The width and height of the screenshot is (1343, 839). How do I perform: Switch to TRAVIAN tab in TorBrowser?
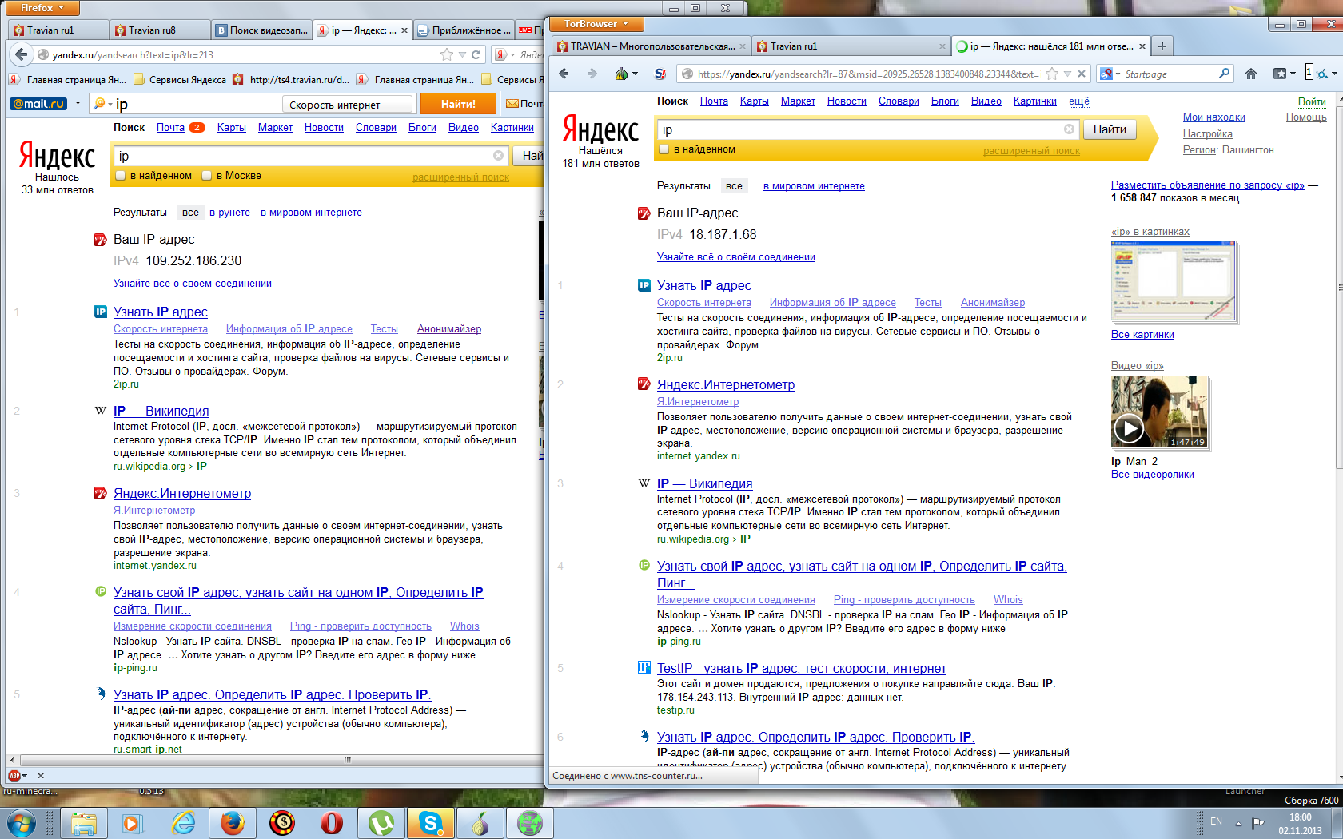click(x=651, y=46)
